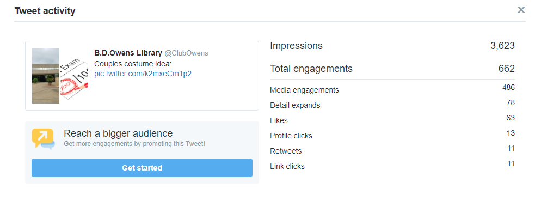Open the library building photo thumbnail
The image size is (535, 213).
point(46,76)
